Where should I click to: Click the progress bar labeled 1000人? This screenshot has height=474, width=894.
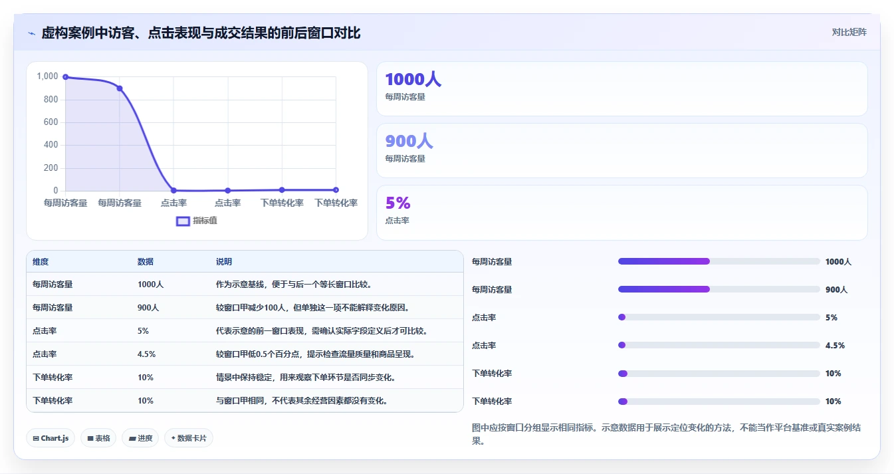(719, 261)
